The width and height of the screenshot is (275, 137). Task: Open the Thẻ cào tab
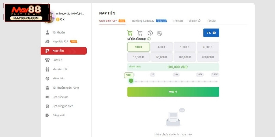178,21
